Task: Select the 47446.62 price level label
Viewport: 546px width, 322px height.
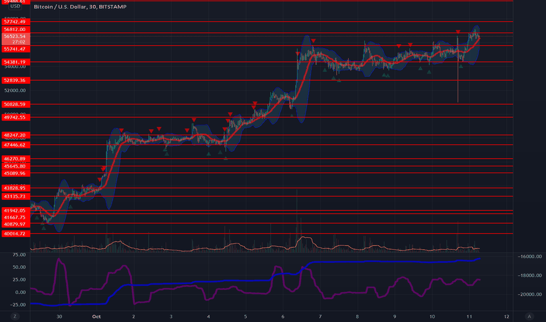Action: pyautogui.click(x=16, y=145)
